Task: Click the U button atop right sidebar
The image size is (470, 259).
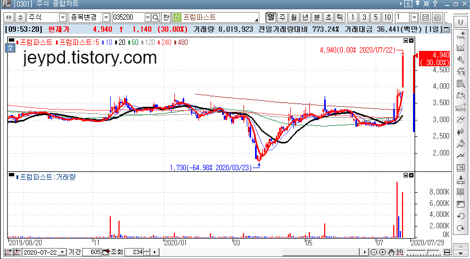Action: (460, 22)
